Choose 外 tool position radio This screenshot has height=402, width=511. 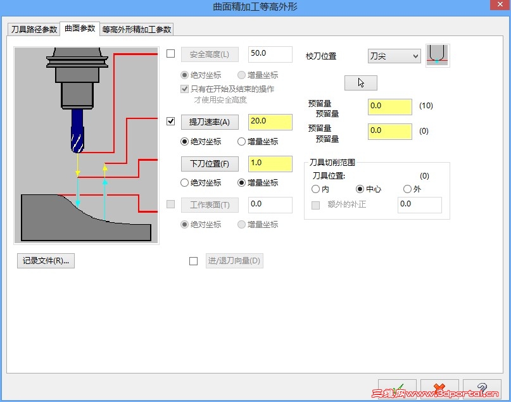(x=407, y=189)
